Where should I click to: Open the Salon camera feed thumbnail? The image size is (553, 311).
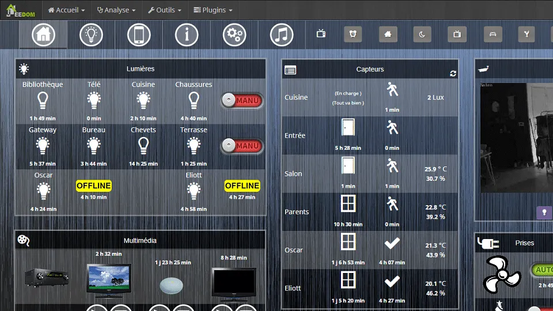coord(516,138)
